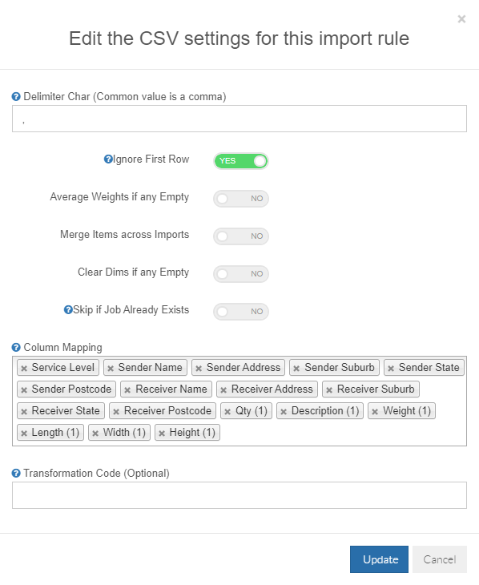Image resolution: width=479 pixels, height=585 pixels.
Task: Focus the Delimiter Char input field
Action: click(x=239, y=119)
